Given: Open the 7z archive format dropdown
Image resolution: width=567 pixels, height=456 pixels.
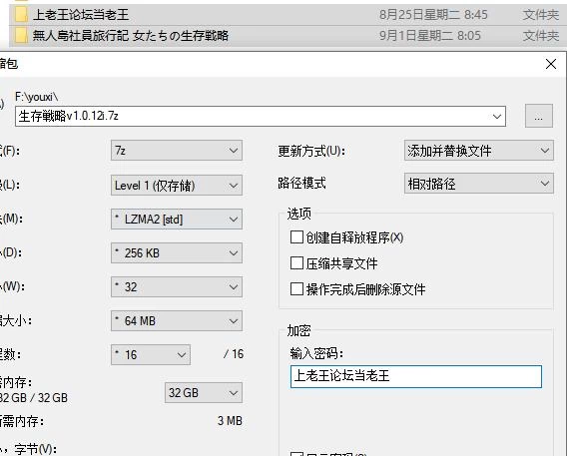Looking at the screenshot, I should (x=177, y=151).
